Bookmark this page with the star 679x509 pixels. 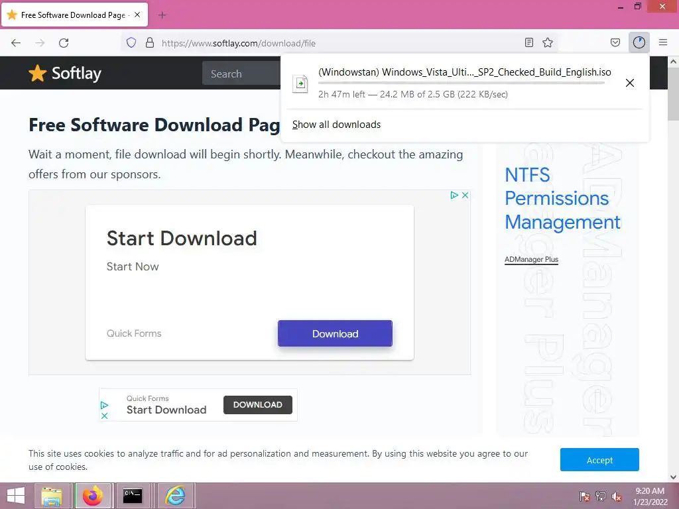tap(548, 42)
